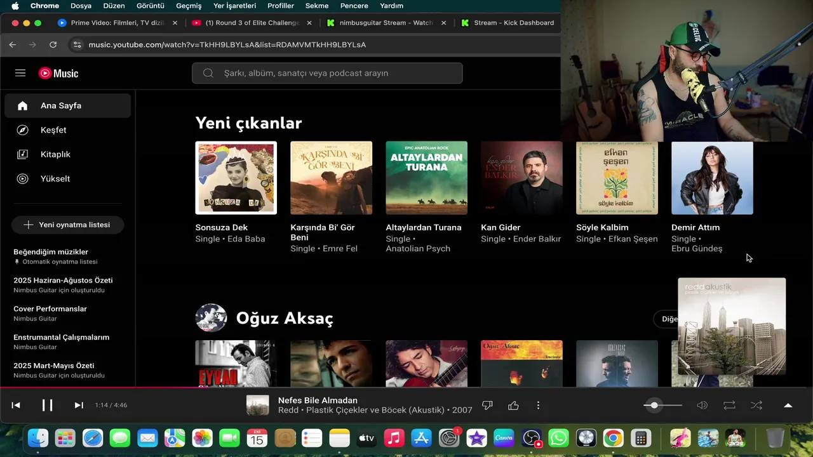Image resolution: width=813 pixels, height=457 pixels.
Task: Open System Settings from the Dock
Action: (449, 438)
